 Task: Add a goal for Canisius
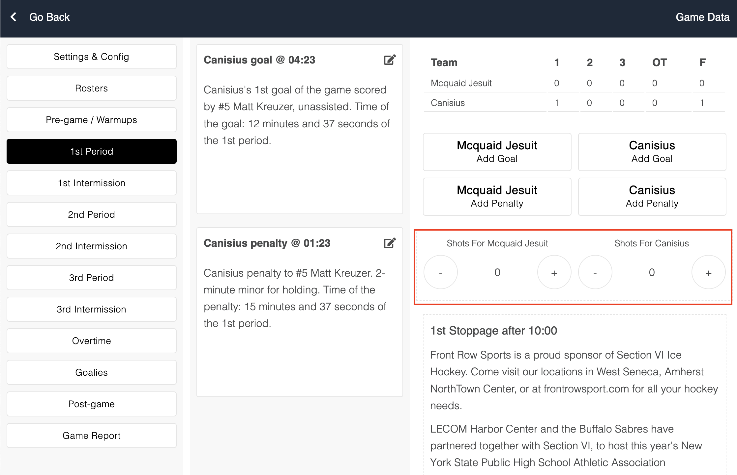(x=652, y=152)
